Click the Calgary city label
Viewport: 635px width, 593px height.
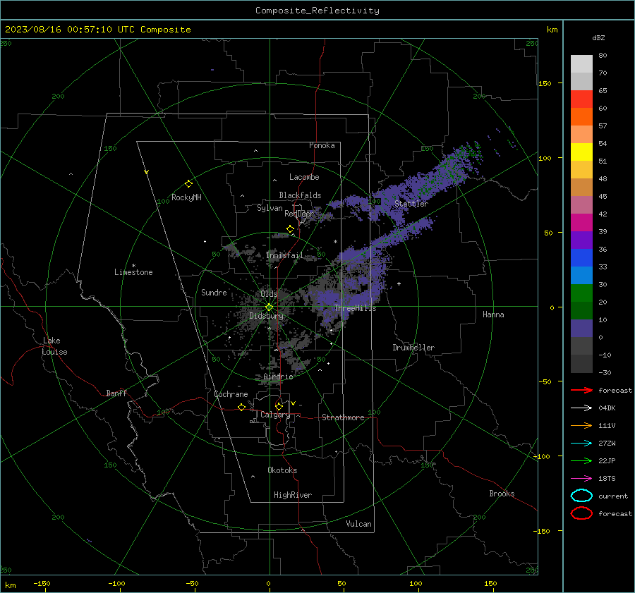275,415
